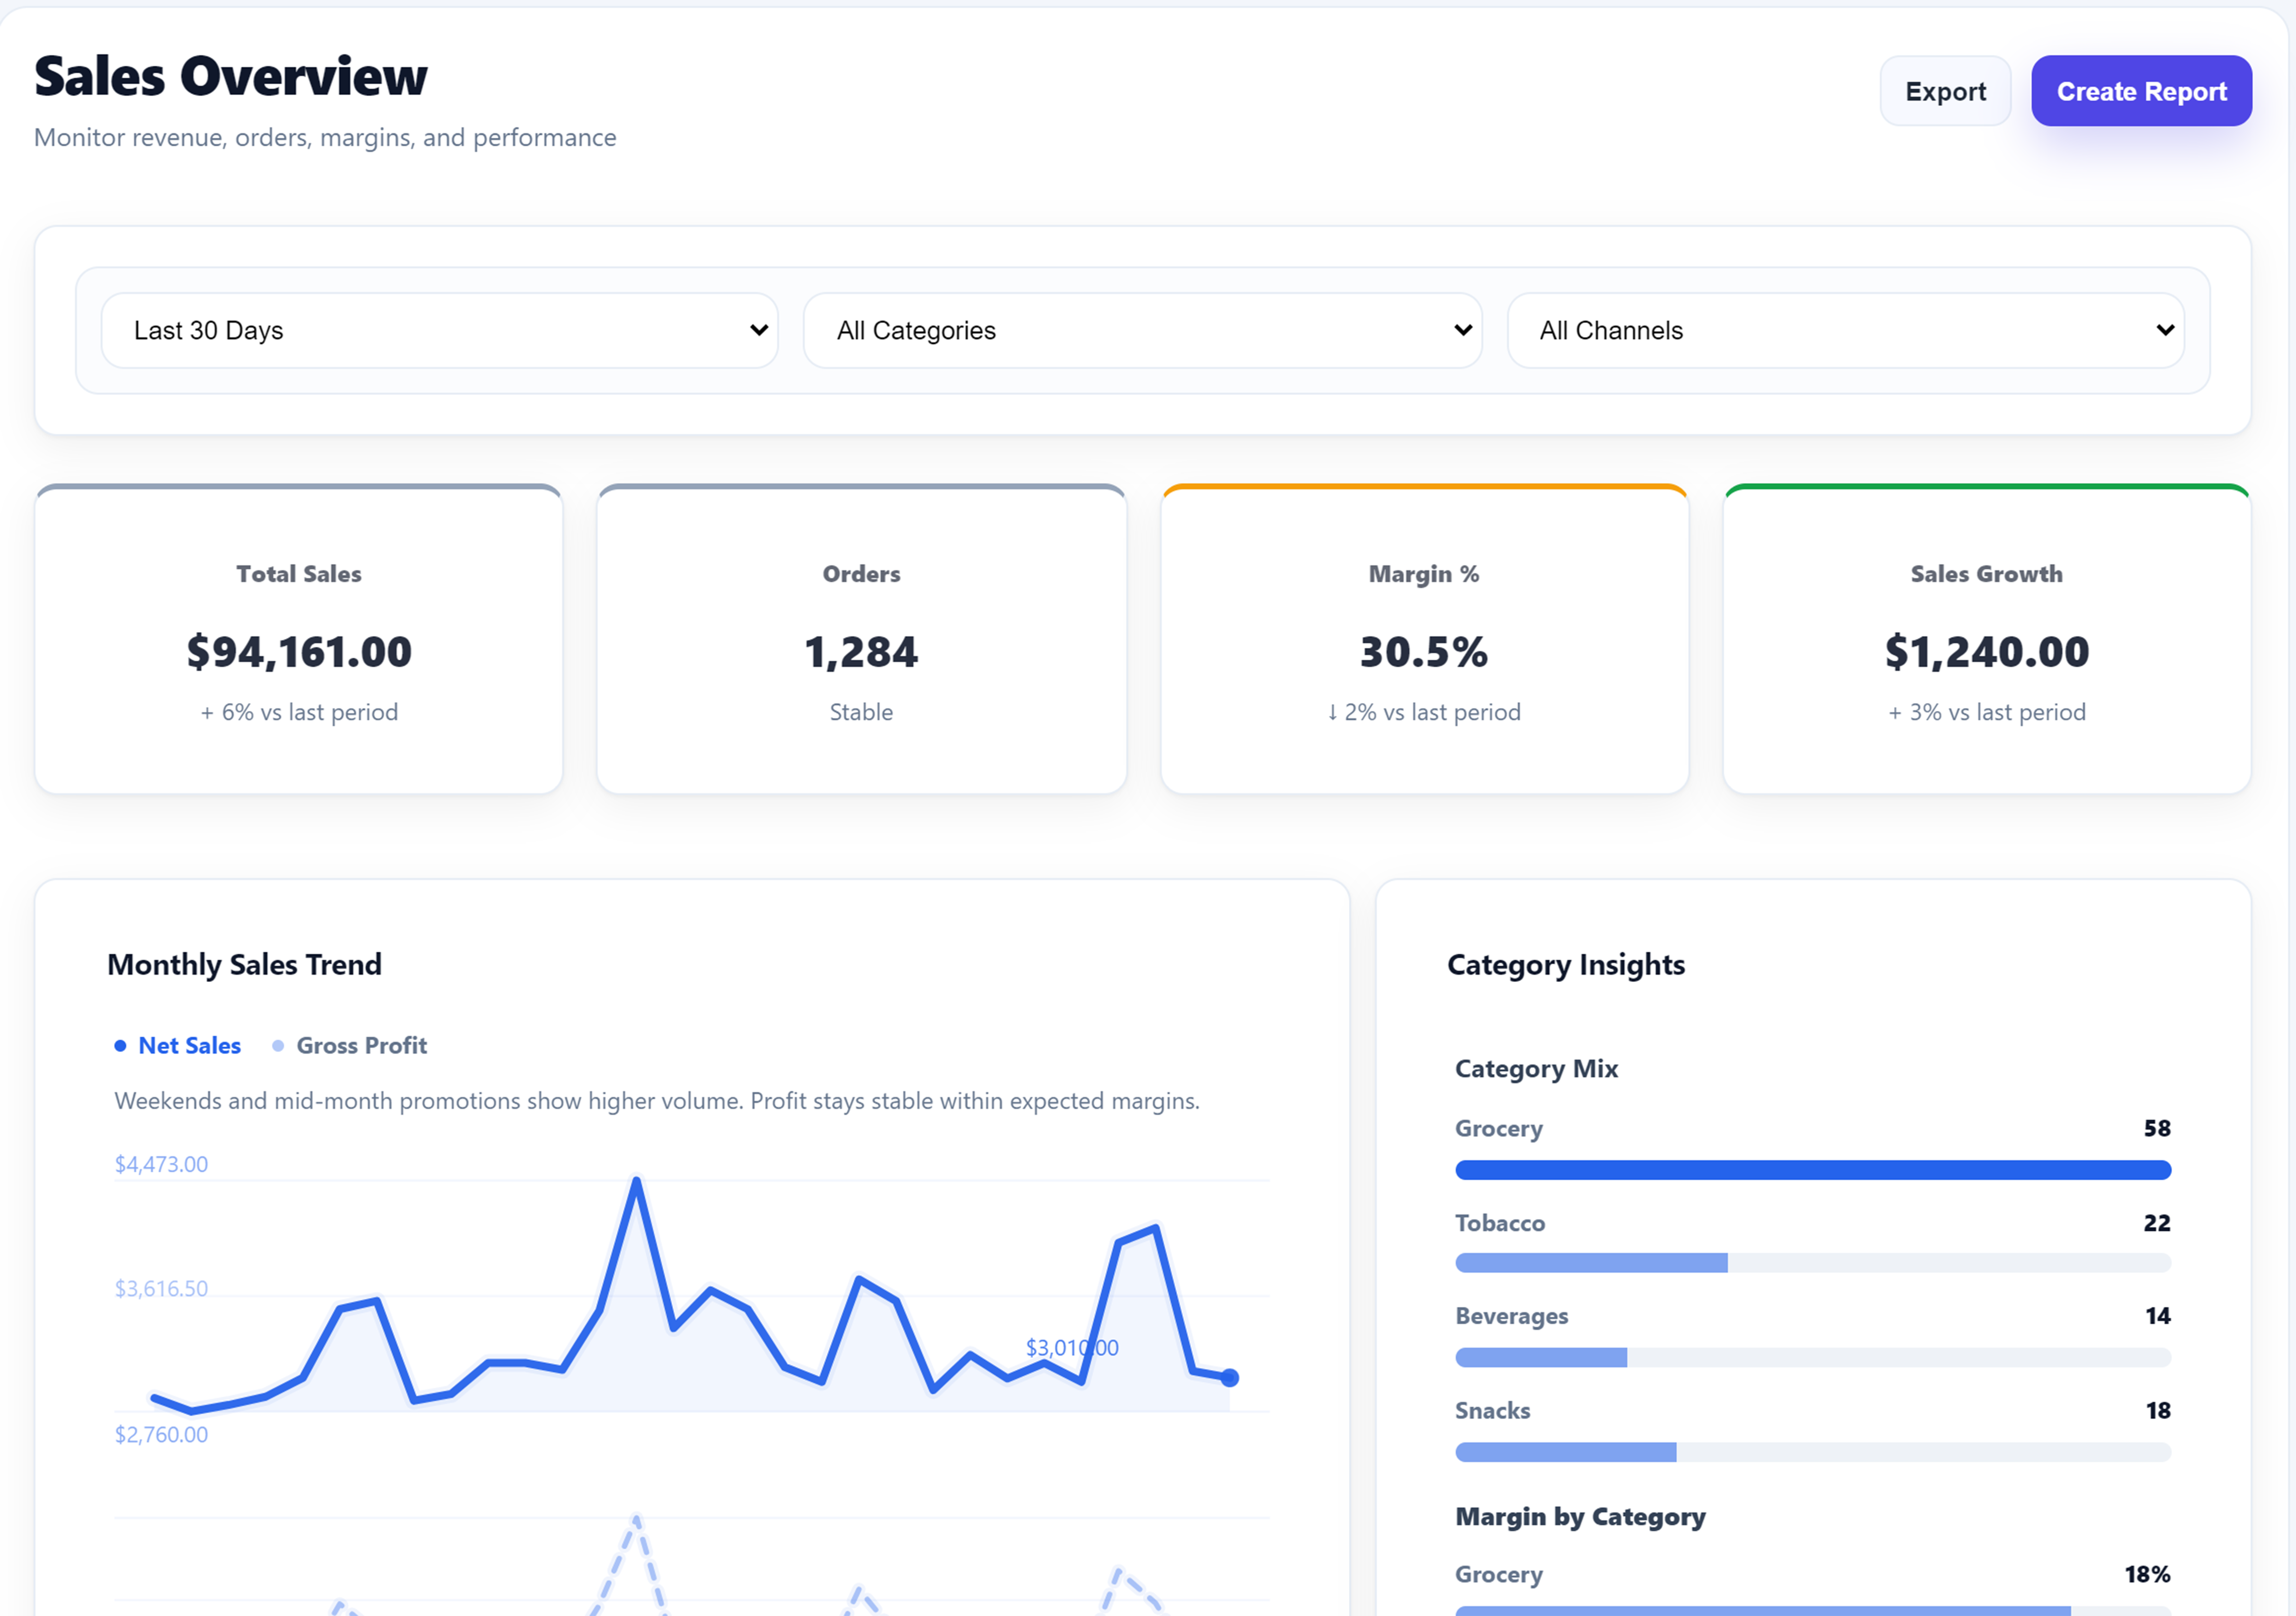The height and width of the screenshot is (1616, 2296).
Task: Open the All Categories filter dropdown
Action: pos(1142,330)
